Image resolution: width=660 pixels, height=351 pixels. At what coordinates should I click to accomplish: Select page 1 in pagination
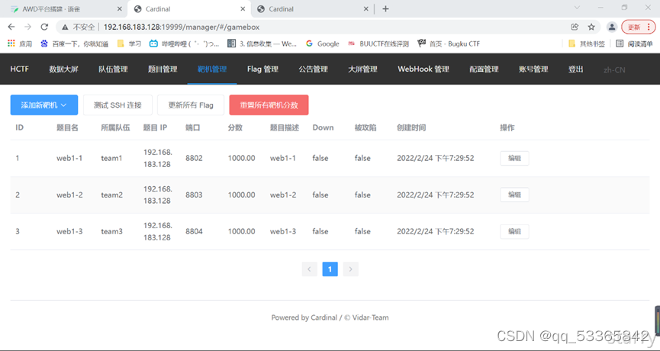click(x=330, y=269)
